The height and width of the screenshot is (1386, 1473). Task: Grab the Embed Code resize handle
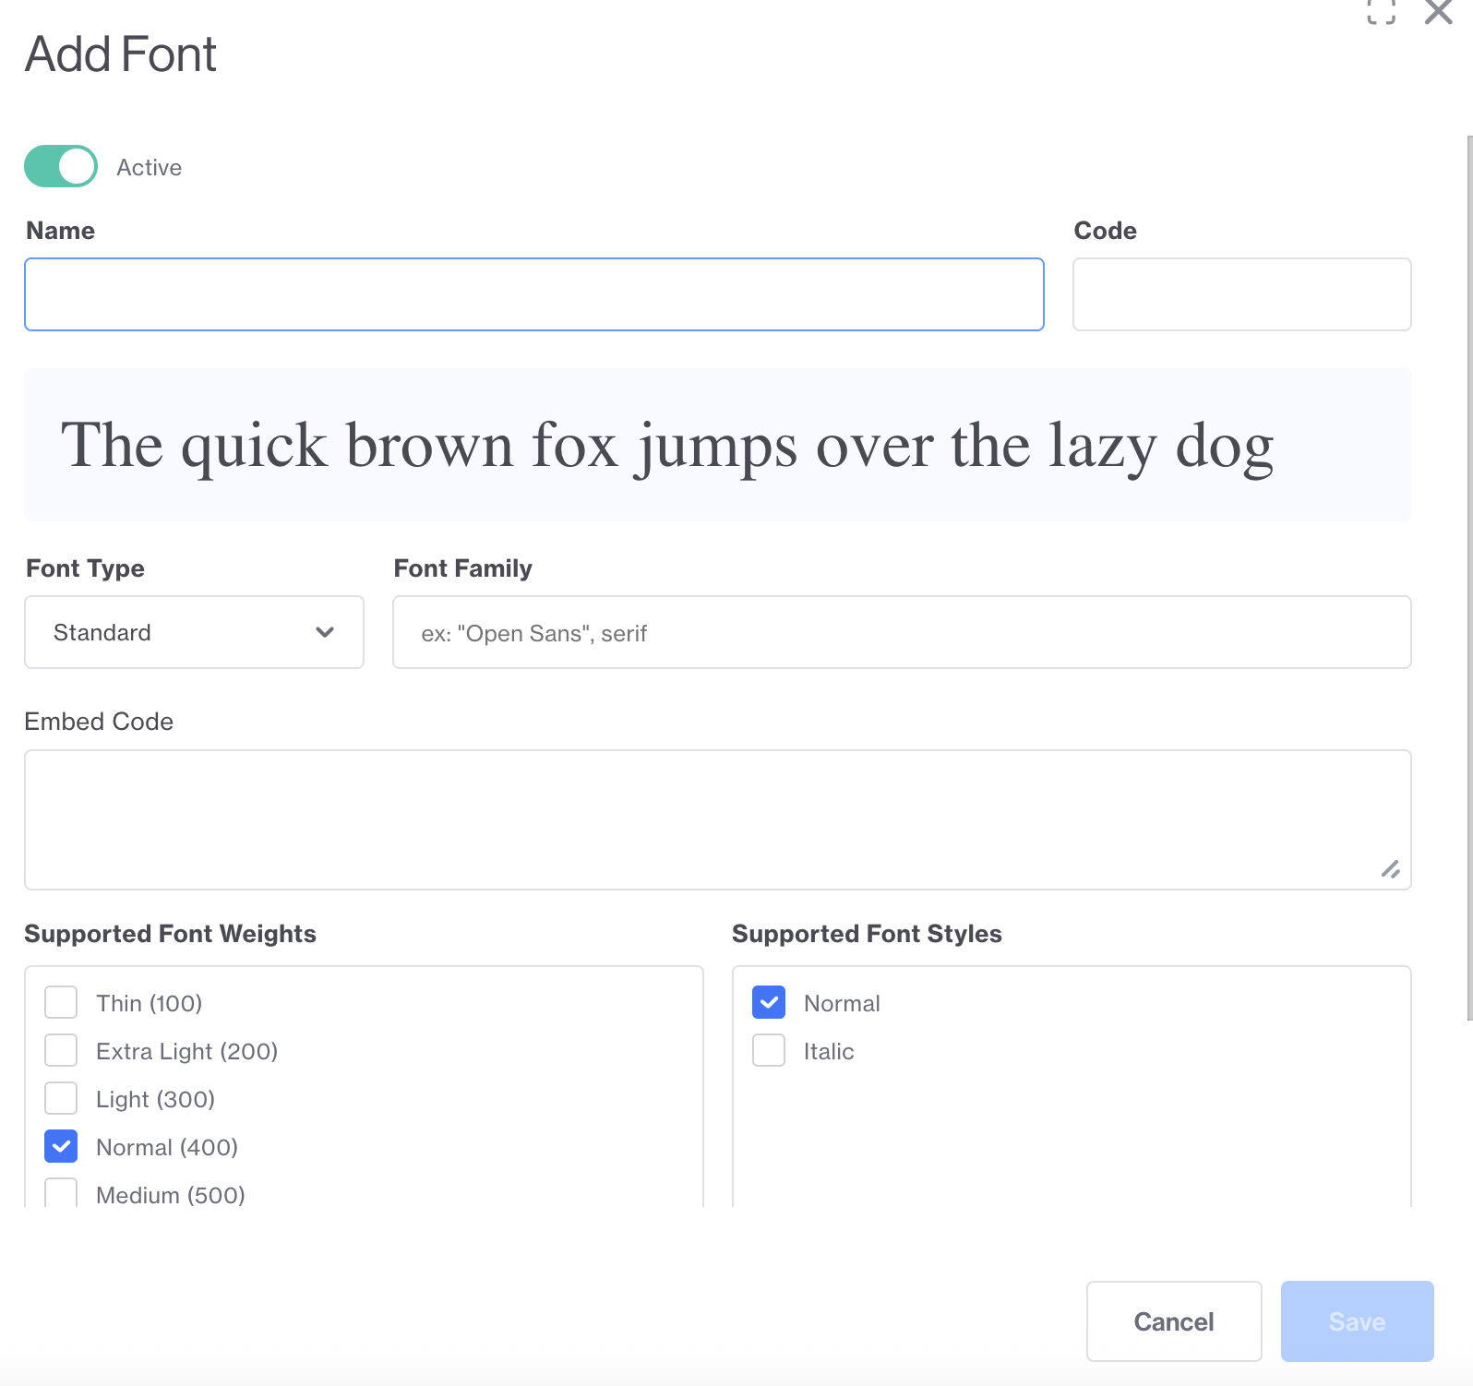tap(1391, 869)
